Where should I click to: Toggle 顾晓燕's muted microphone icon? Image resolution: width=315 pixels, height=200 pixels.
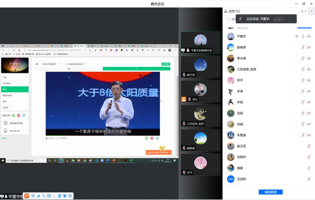[303, 47]
